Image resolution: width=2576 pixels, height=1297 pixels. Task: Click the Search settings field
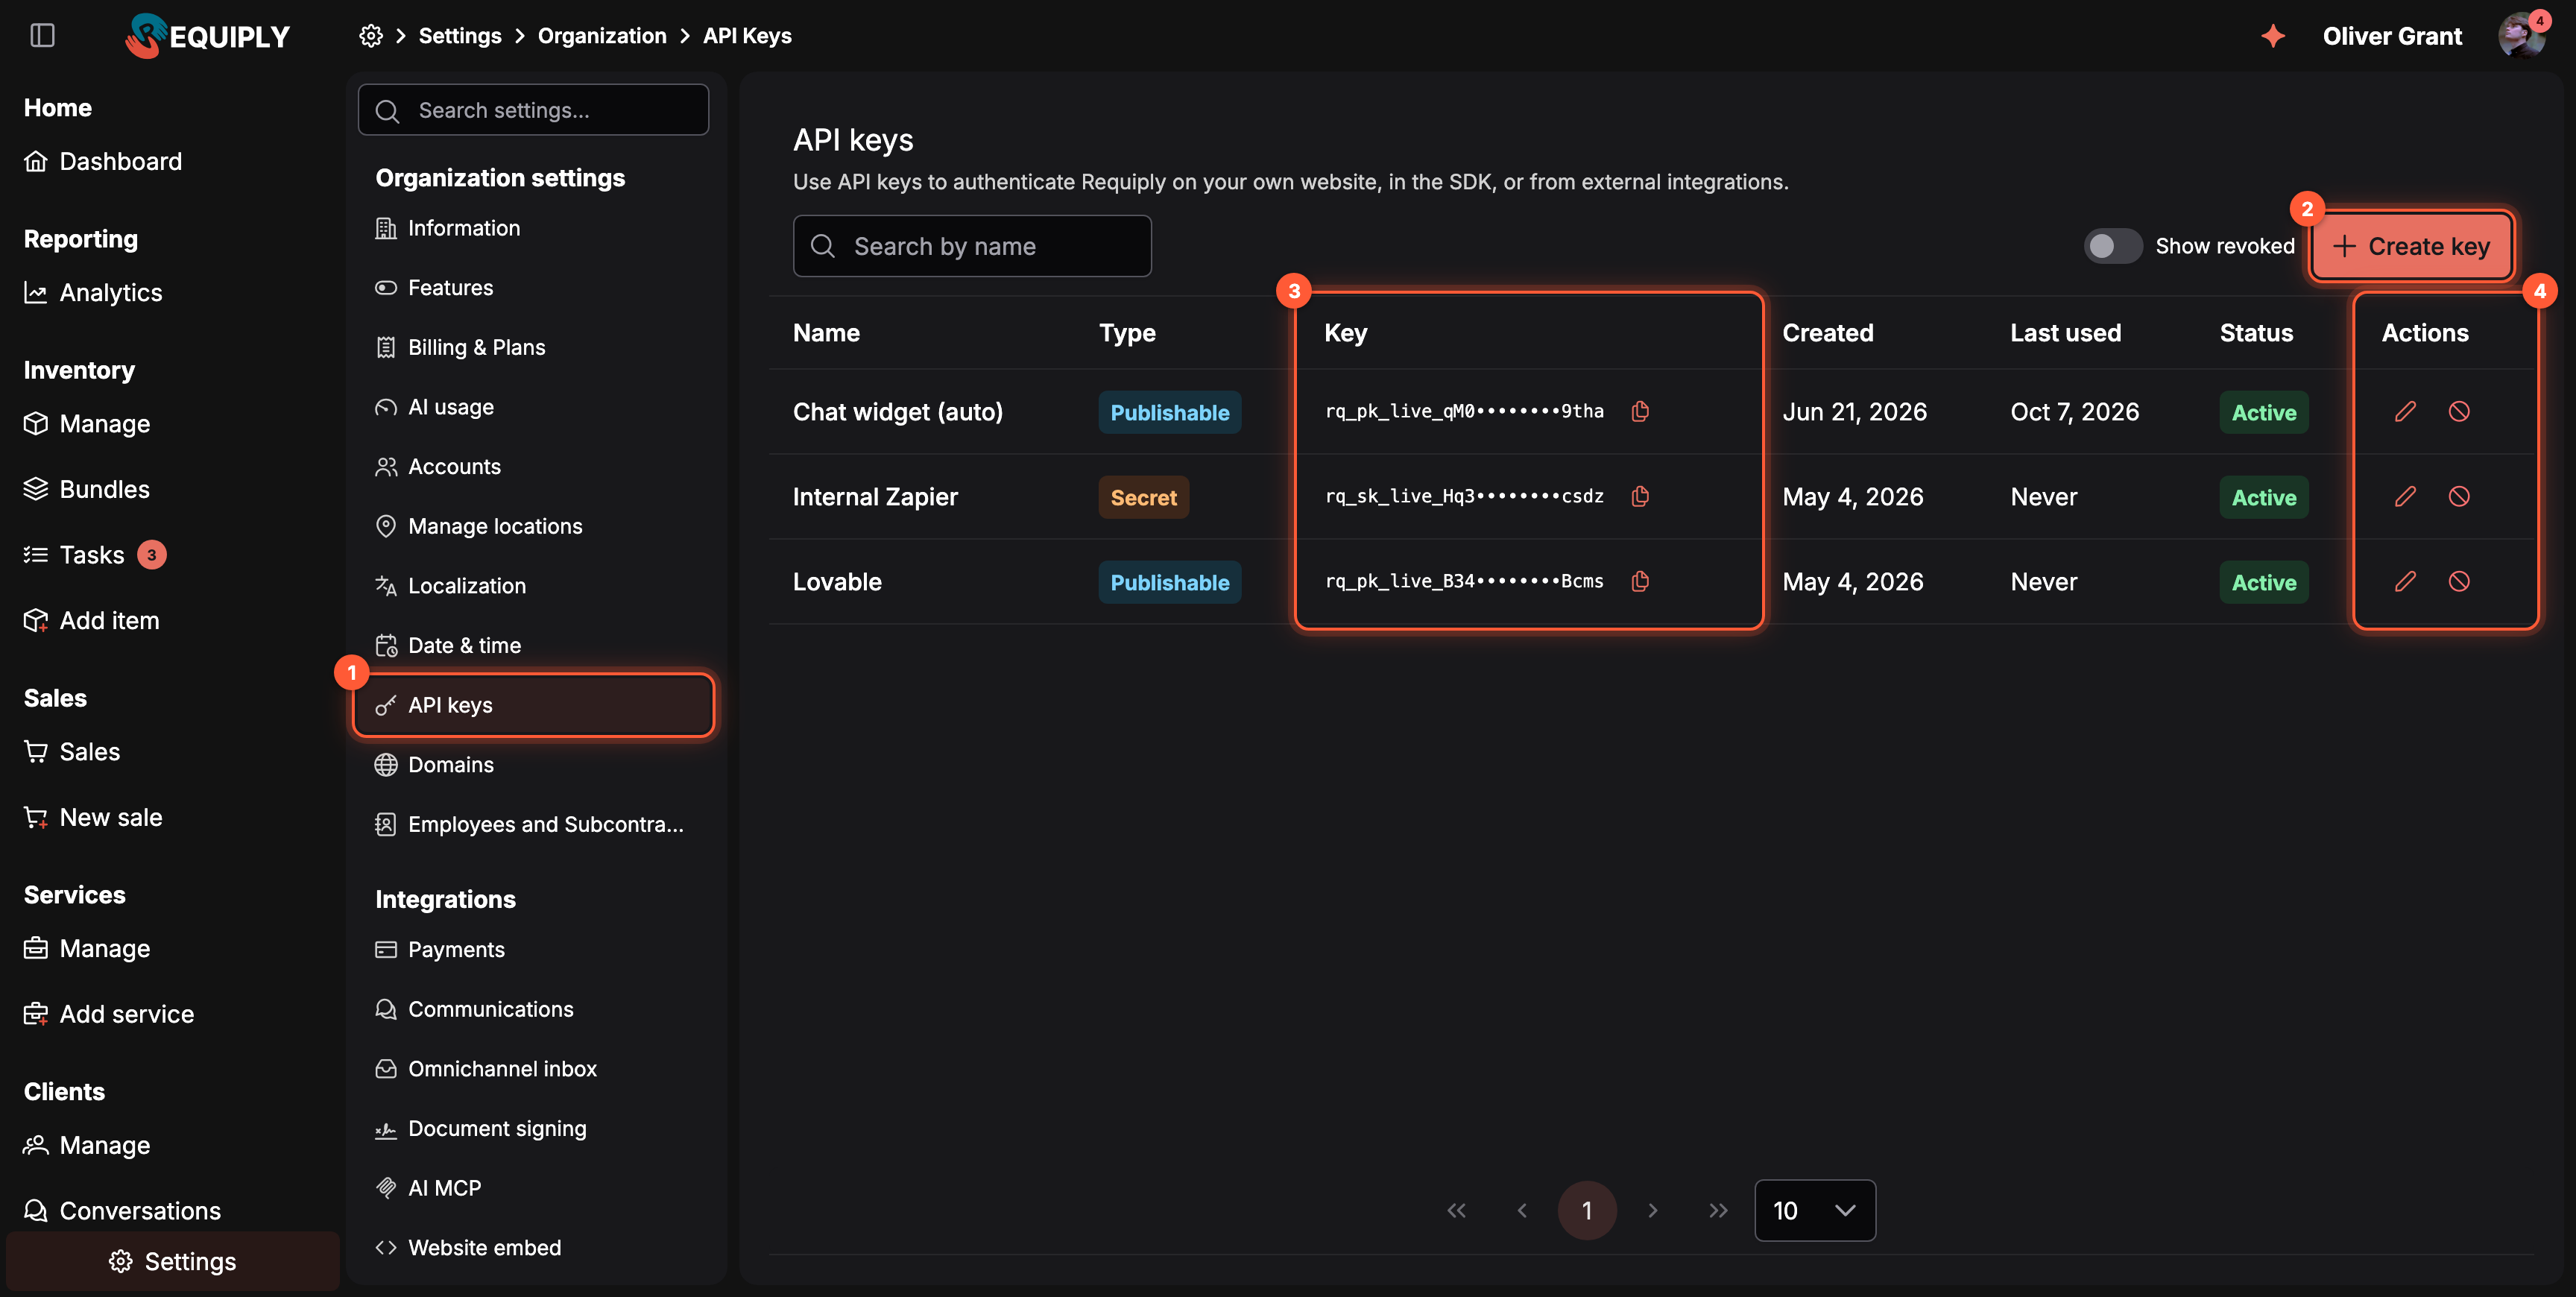point(533,110)
